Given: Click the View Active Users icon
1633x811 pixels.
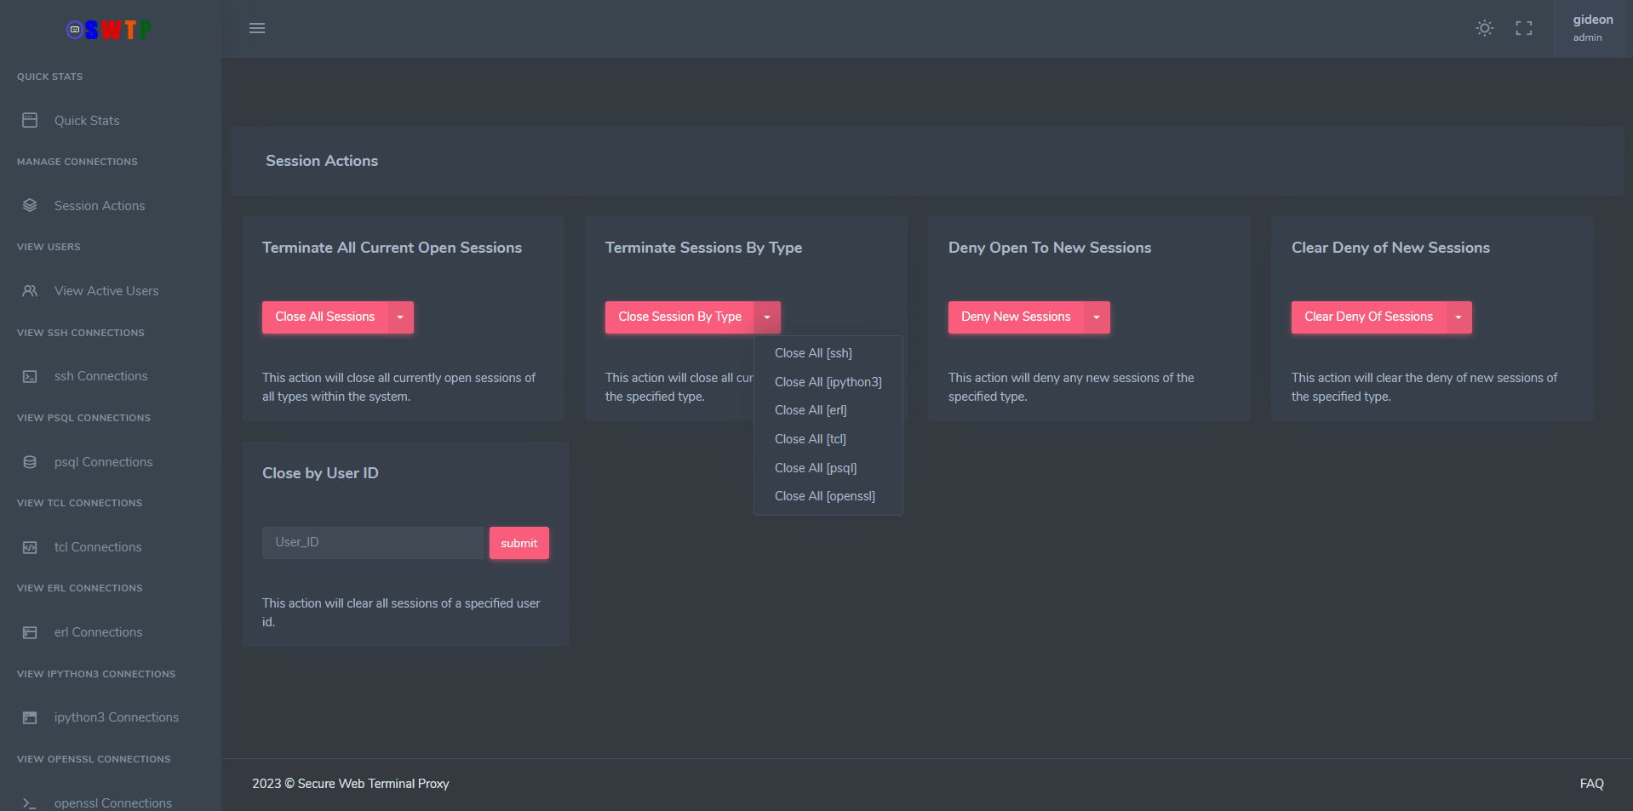Looking at the screenshot, I should coord(30,291).
